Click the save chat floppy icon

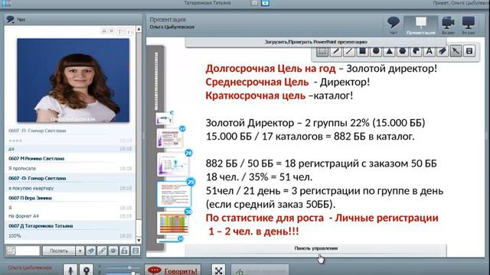tap(136, 251)
